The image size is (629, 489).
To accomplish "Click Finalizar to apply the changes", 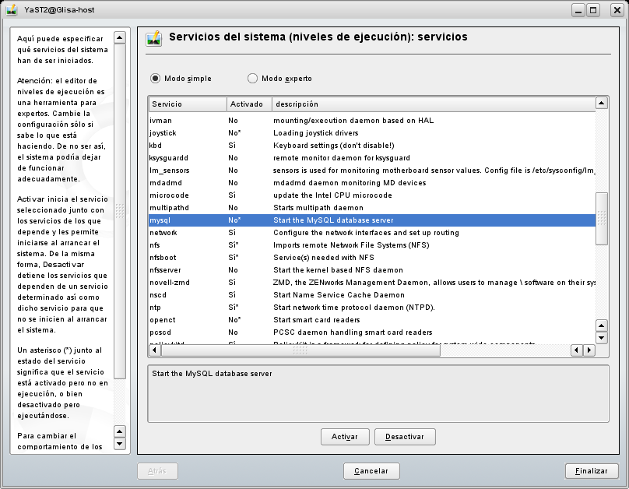I will tap(592, 471).
